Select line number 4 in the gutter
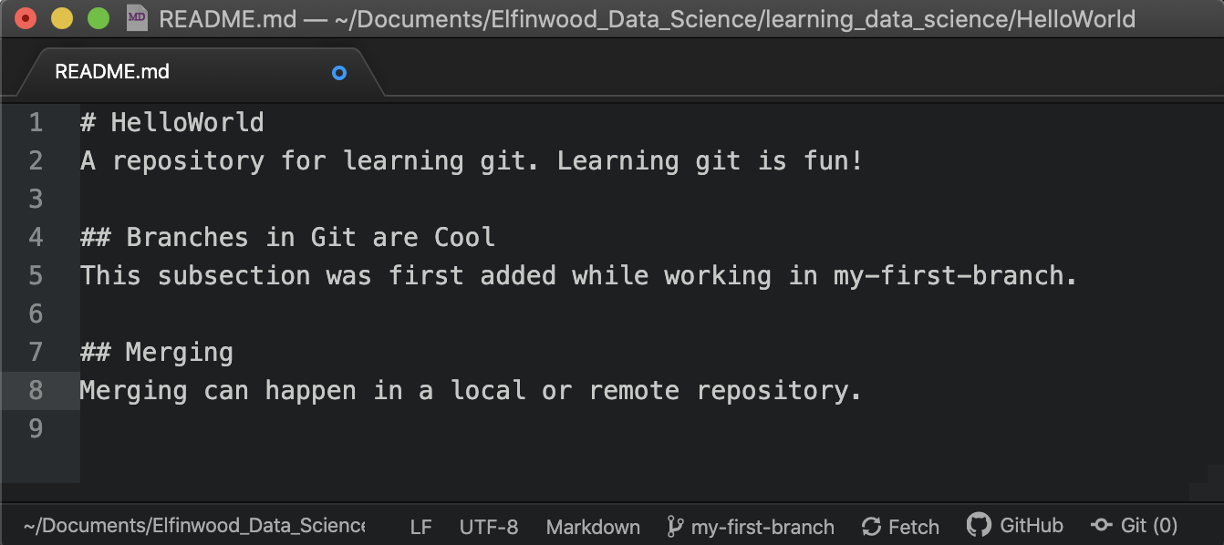The width and height of the screenshot is (1224, 545). (x=36, y=237)
